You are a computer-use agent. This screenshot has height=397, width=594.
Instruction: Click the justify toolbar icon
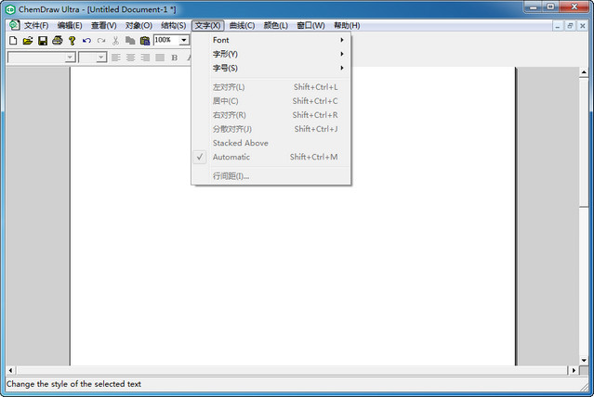(160, 58)
